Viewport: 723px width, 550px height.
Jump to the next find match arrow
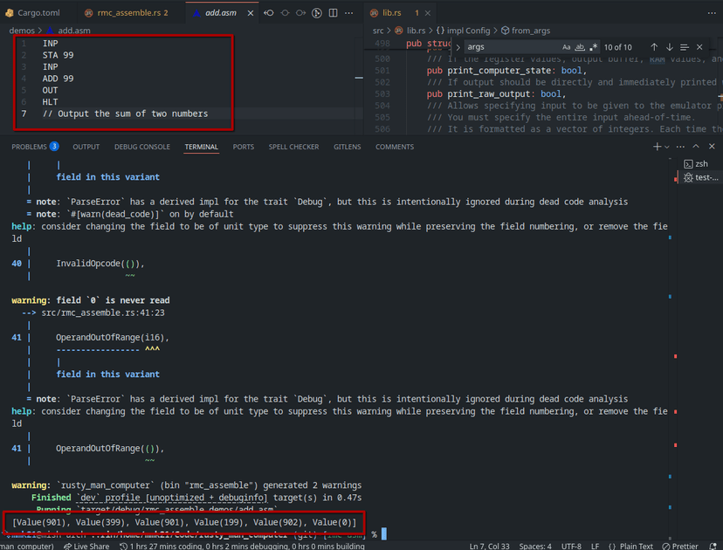point(670,47)
